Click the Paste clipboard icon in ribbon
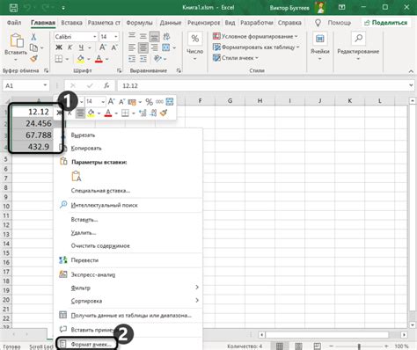Image resolution: width=417 pixels, height=350 pixels. (x=16, y=40)
